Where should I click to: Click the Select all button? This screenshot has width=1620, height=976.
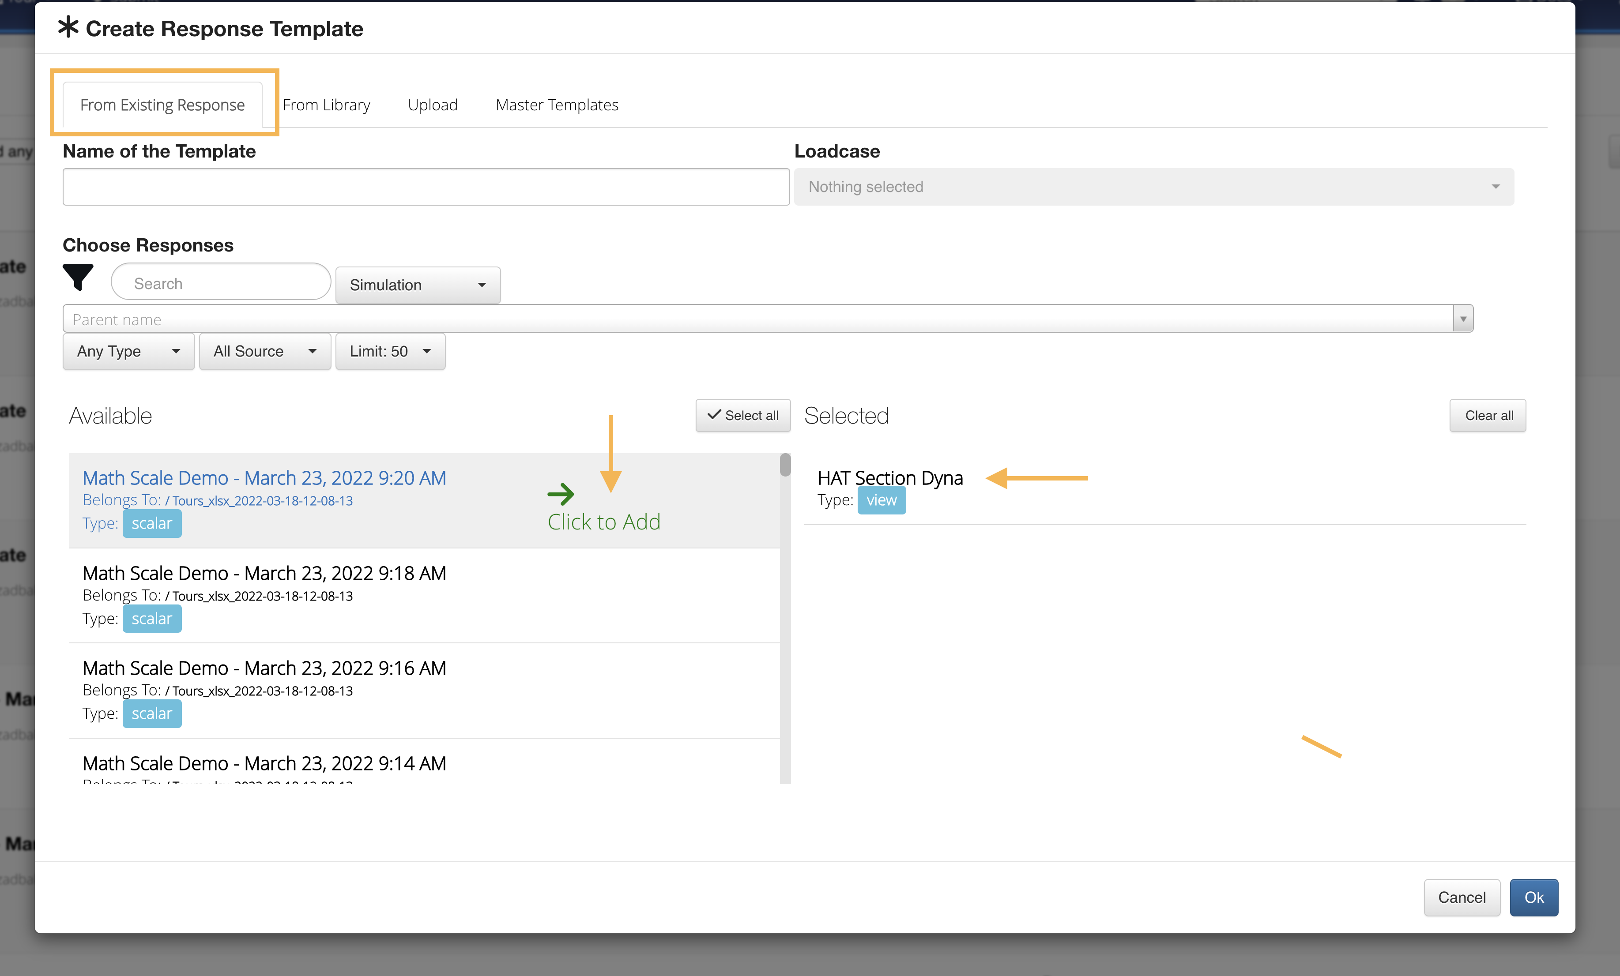pyautogui.click(x=743, y=415)
